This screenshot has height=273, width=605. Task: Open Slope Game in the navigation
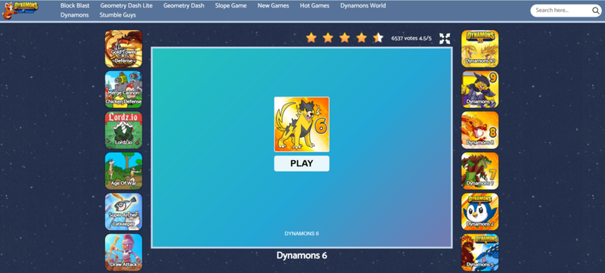pyautogui.click(x=231, y=6)
